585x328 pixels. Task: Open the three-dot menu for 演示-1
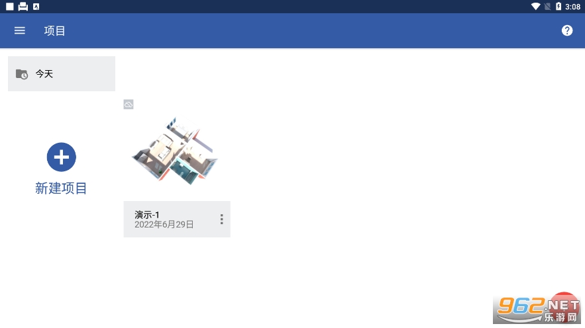pos(222,219)
